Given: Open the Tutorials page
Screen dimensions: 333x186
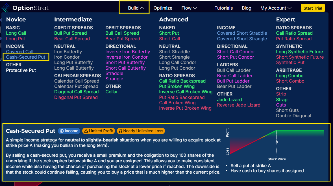Looking at the screenshot, I should coord(224,8).
